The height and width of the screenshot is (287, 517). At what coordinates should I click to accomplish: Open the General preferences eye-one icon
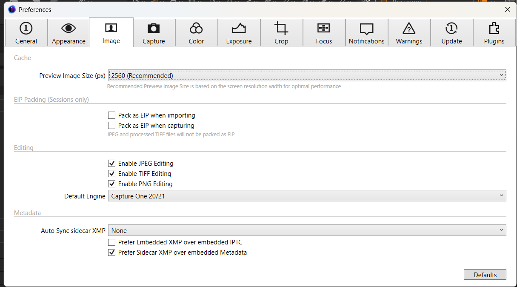pos(26,29)
